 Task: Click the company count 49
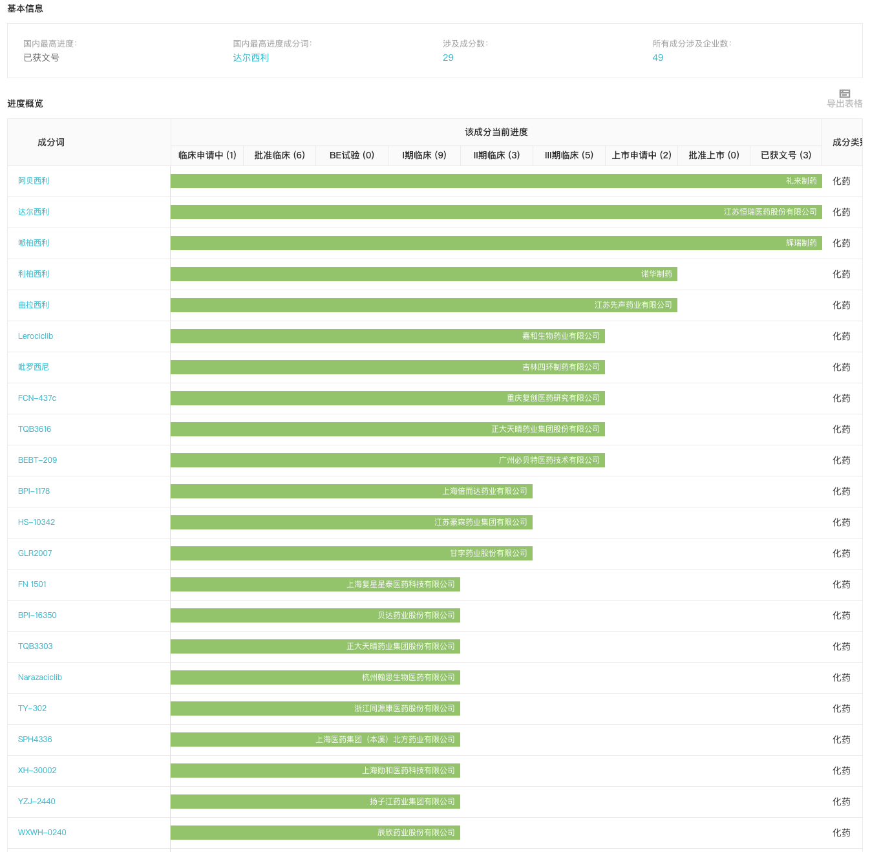point(657,58)
